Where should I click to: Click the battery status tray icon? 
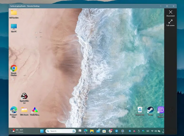pyautogui.click(x=159, y=131)
